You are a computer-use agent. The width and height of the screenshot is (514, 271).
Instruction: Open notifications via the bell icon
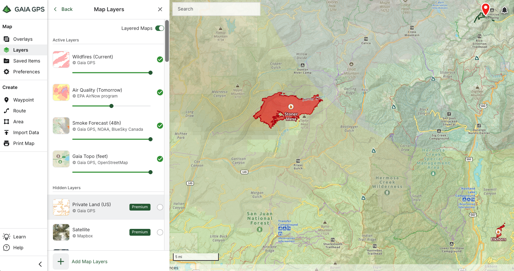[504, 10]
